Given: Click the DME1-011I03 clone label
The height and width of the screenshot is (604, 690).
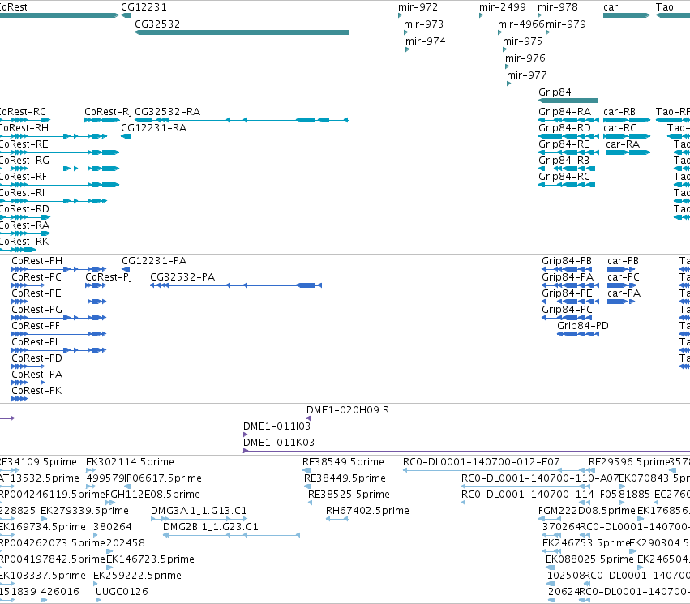Looking at the screenshot, I should click(276, 426).
